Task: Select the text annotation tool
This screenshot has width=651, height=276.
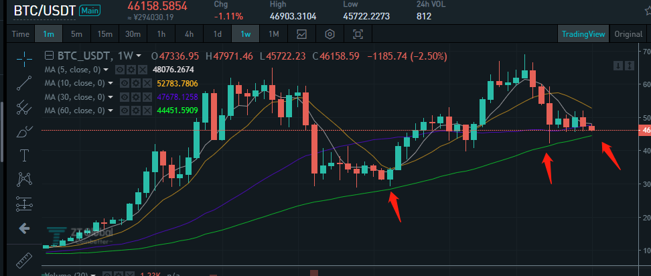Action: [x=24, y=155]
